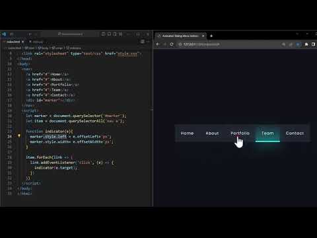Click the Portfolio anchor line in code

(x=52, y=85)
